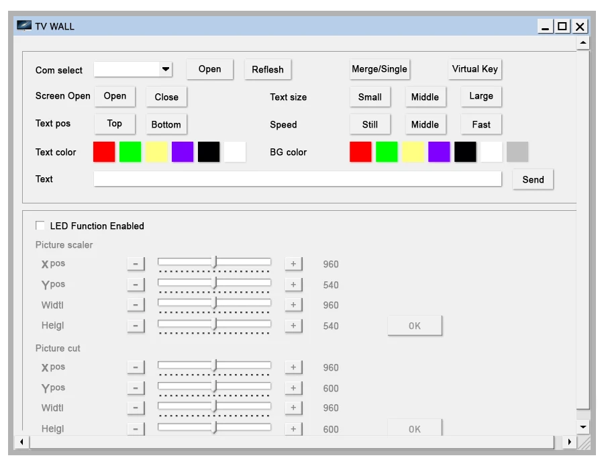
Task: Click the Picture scaler Width slider
Action: coord(214,304)
